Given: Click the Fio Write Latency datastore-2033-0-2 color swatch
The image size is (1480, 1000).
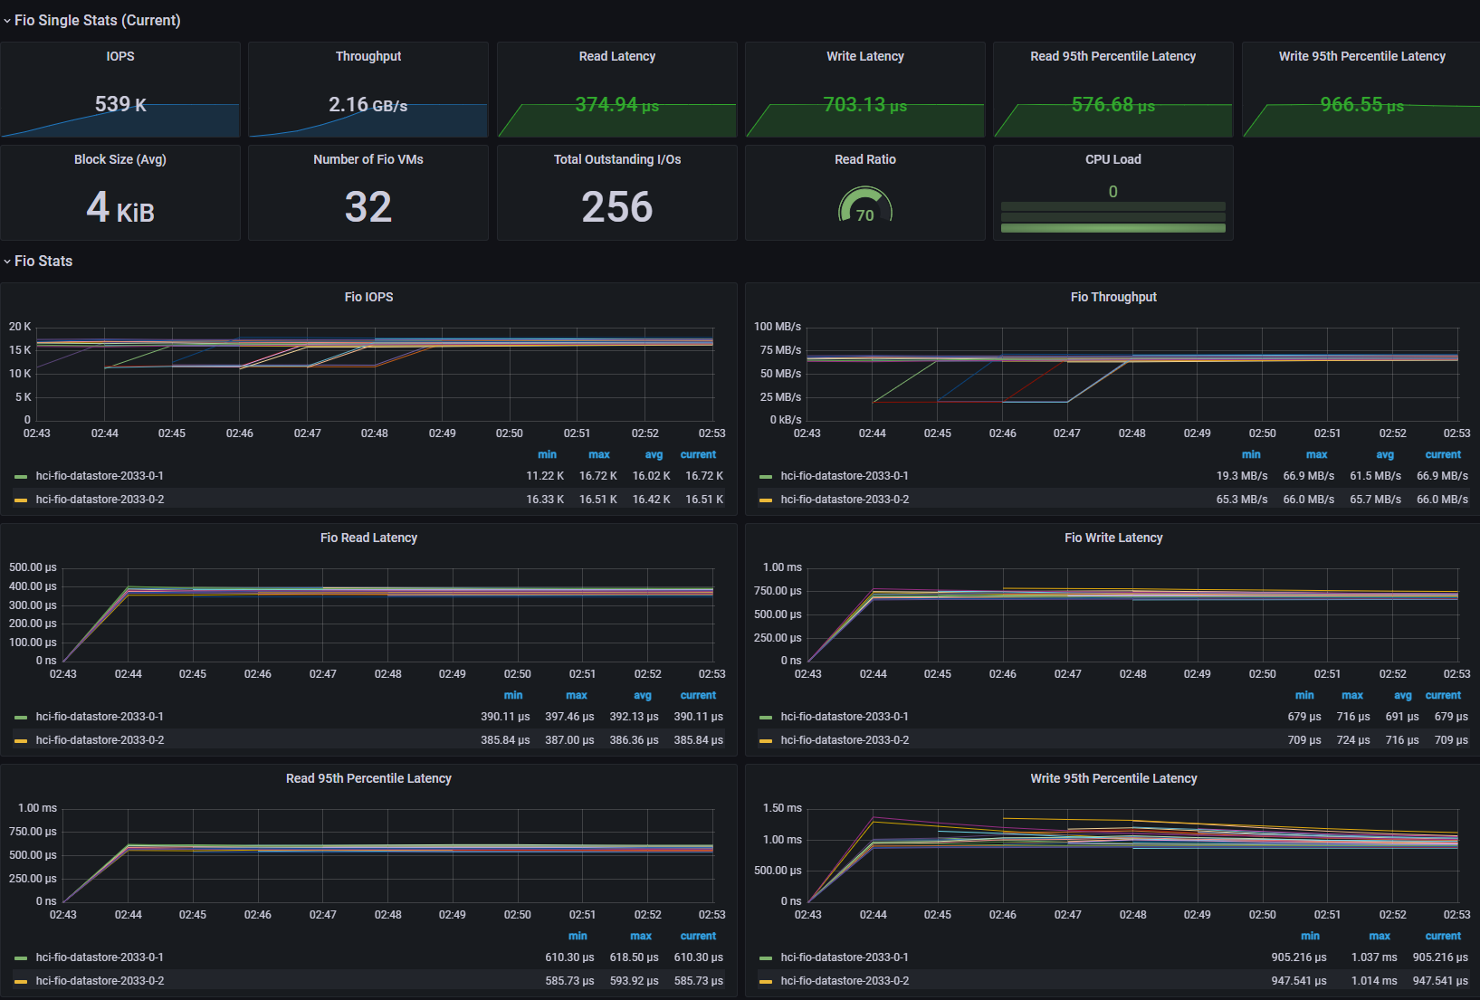Looking at the screenshot, I should click(x=766, y=740).
